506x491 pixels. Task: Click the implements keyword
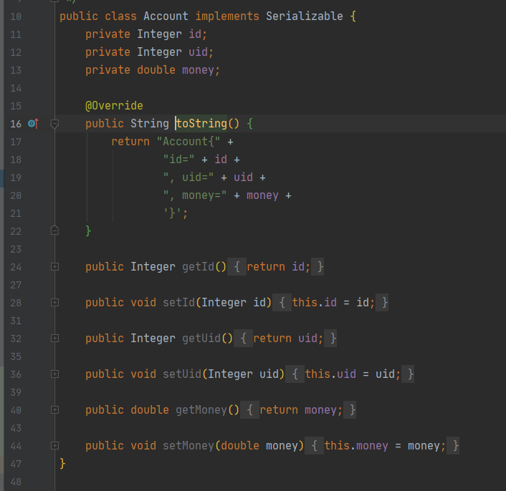point(227,16)
